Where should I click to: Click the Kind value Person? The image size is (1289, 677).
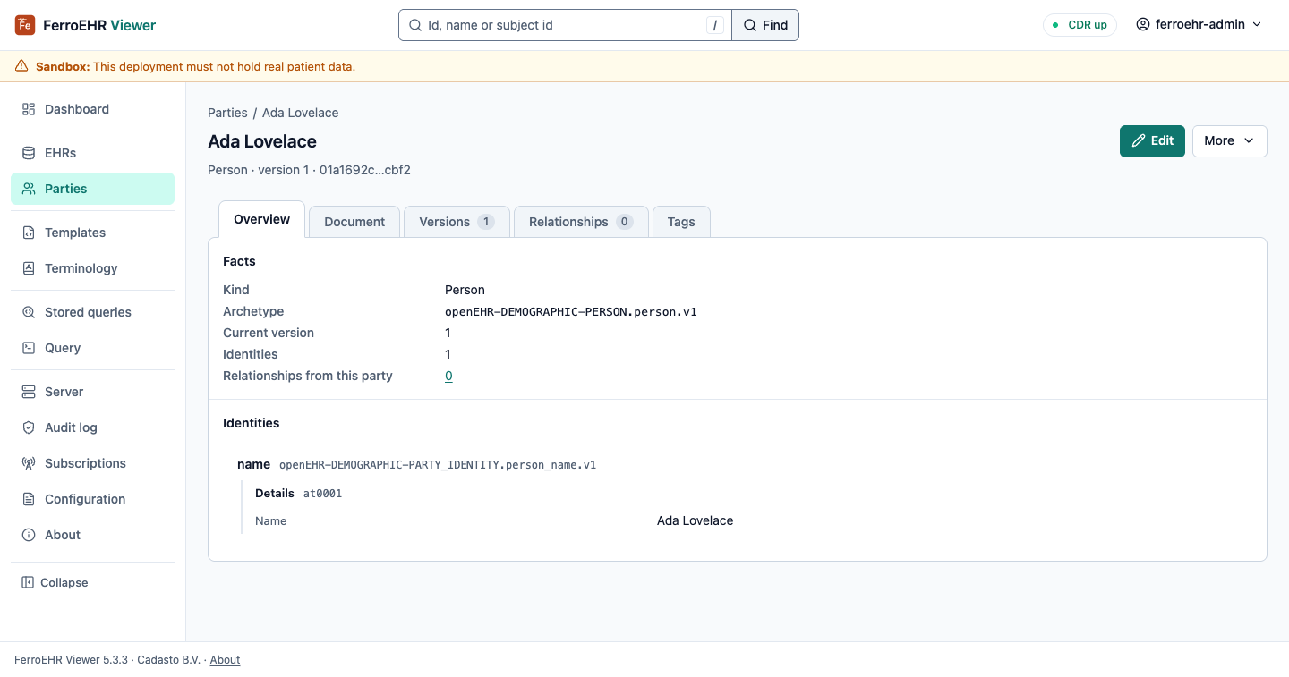465,290
